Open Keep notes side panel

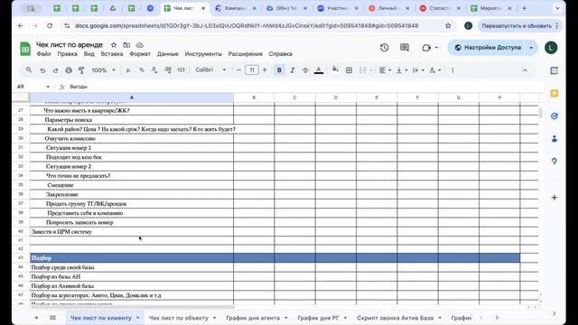click(554, 94)
